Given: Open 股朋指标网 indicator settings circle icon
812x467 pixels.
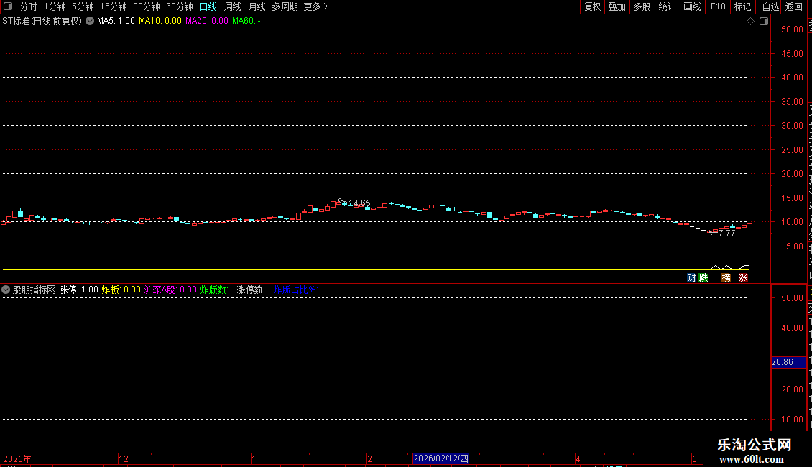Looking at the screenshot, I should 6,290.
